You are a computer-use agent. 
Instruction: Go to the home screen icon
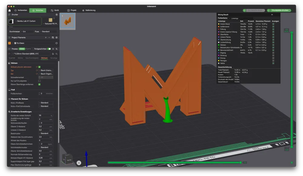click(9, 10)
